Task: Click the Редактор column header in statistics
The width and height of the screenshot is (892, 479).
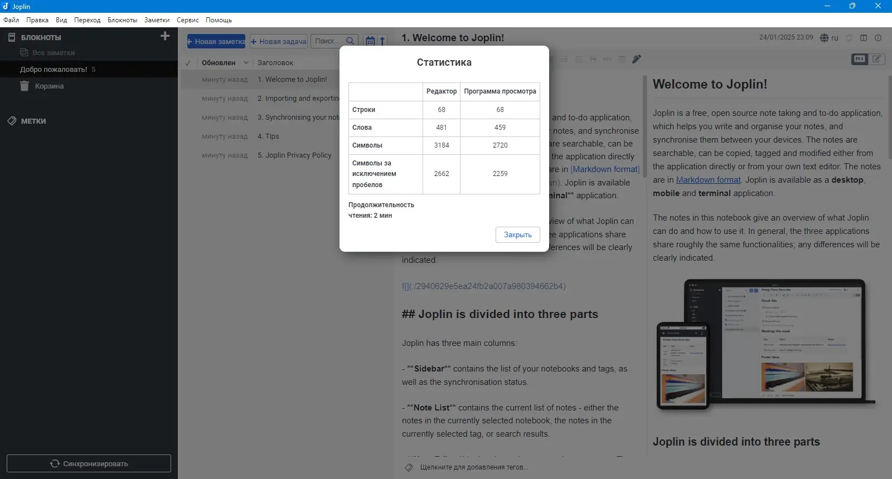Action: pyautogui.click(x=442, y=91)
